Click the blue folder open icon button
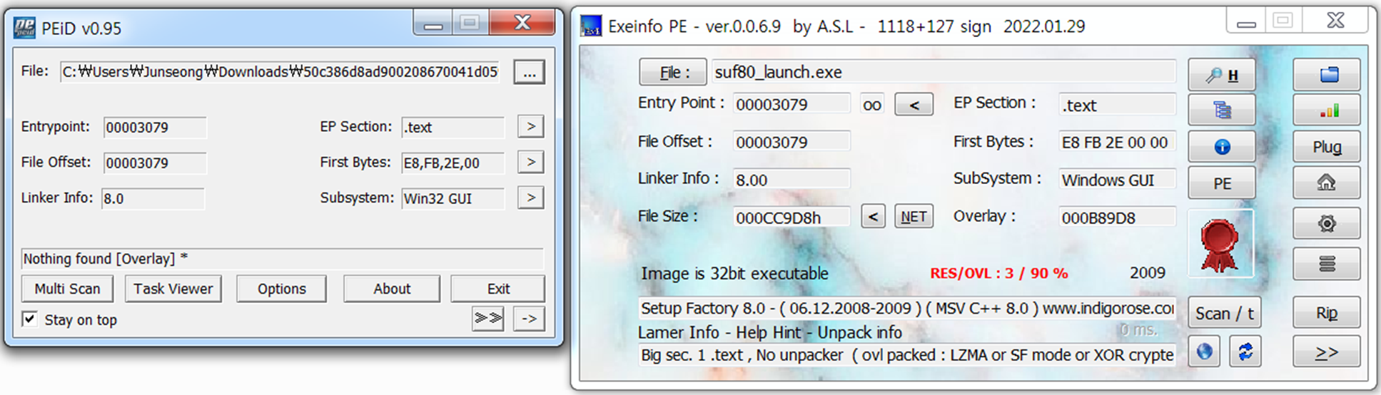This screenshot has width=1381, height=395. coord(1327,74)
